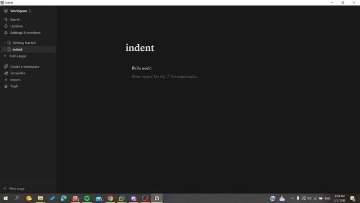
Task: Click the Templates shapes icon
Action: tap(6, 73)
